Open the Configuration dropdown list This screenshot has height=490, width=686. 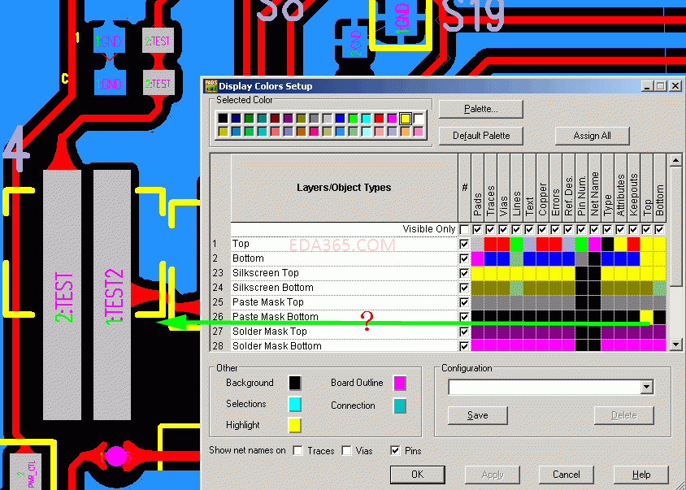[646, 388]
